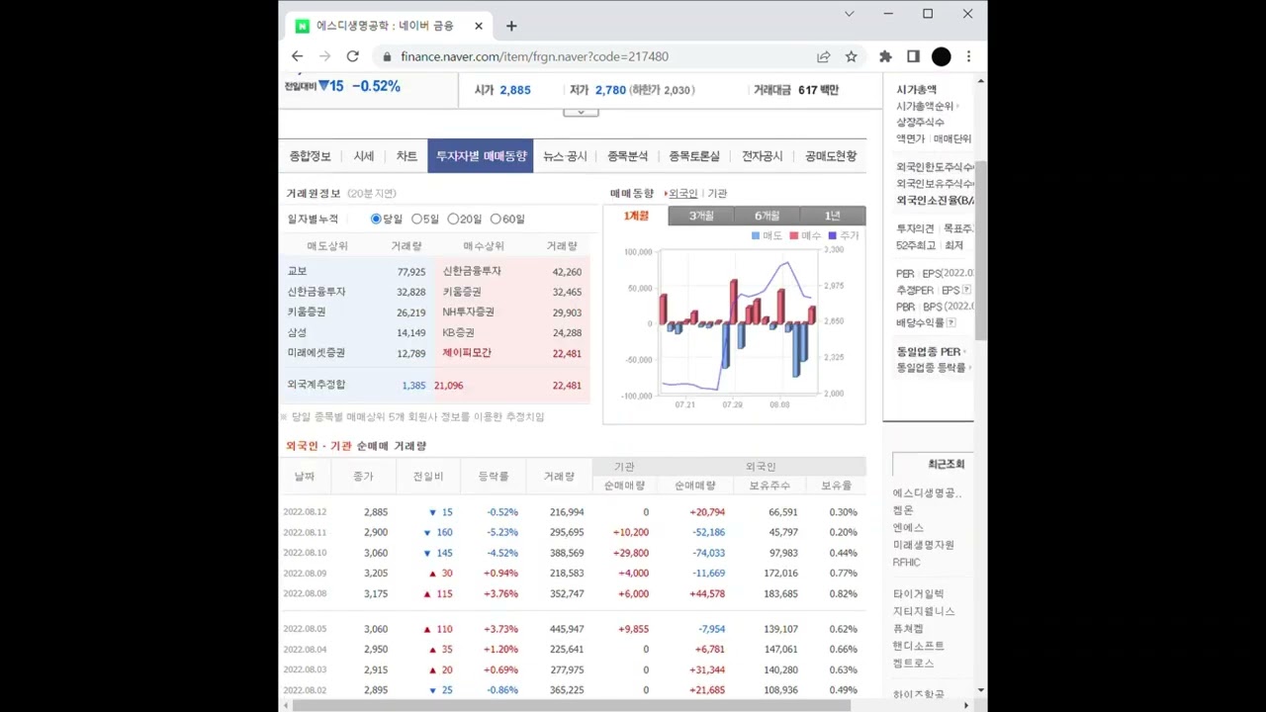Click the +44,578 foreign net value
The width and height of the screenshot is (1266, 712).
click(x=706, y=594)
